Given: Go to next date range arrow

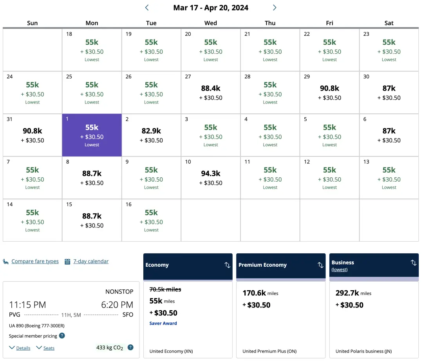Looking at the screenshot, I should click(275, 7).
